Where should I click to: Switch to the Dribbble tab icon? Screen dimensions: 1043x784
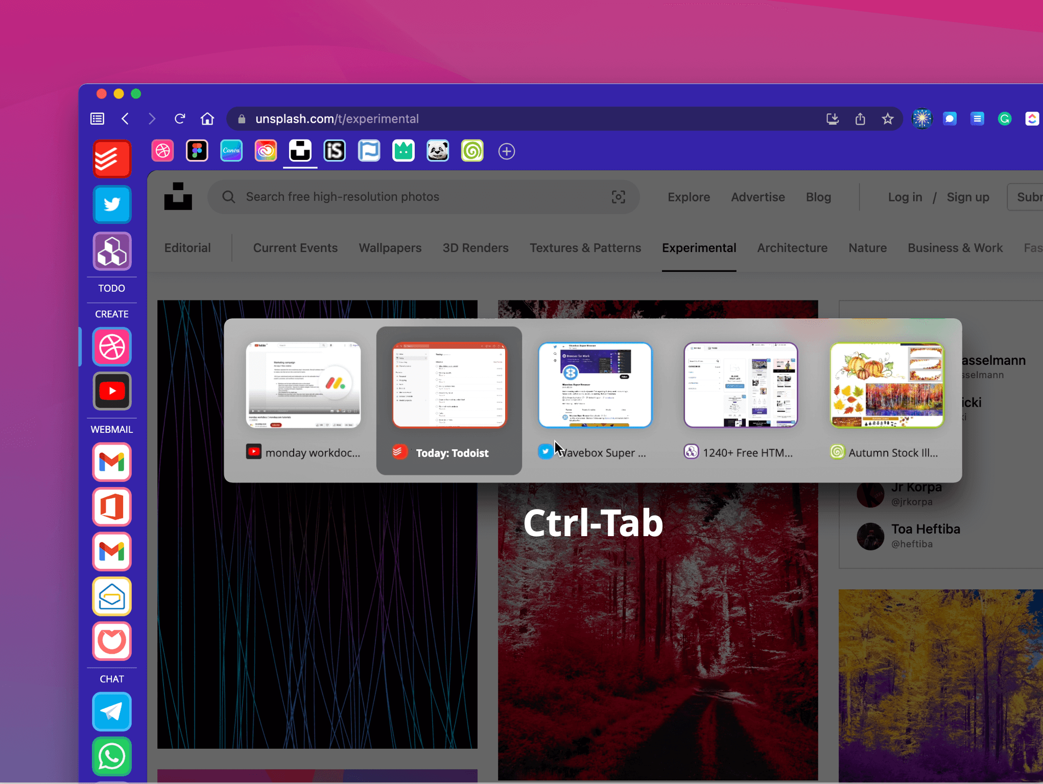[x=163, y=151]
